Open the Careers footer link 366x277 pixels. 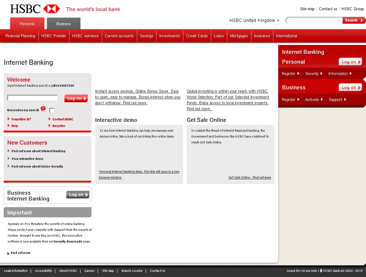[x=89, y=271]
